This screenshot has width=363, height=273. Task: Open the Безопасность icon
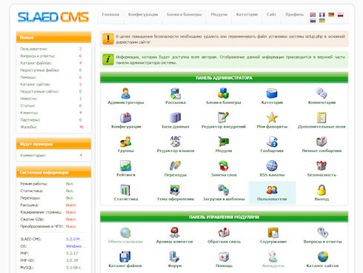click(322, 165)
